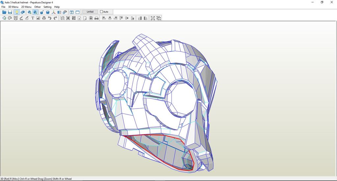
Task: Click the right-leaning protractor rotate icon
Action: coord(145,18)
